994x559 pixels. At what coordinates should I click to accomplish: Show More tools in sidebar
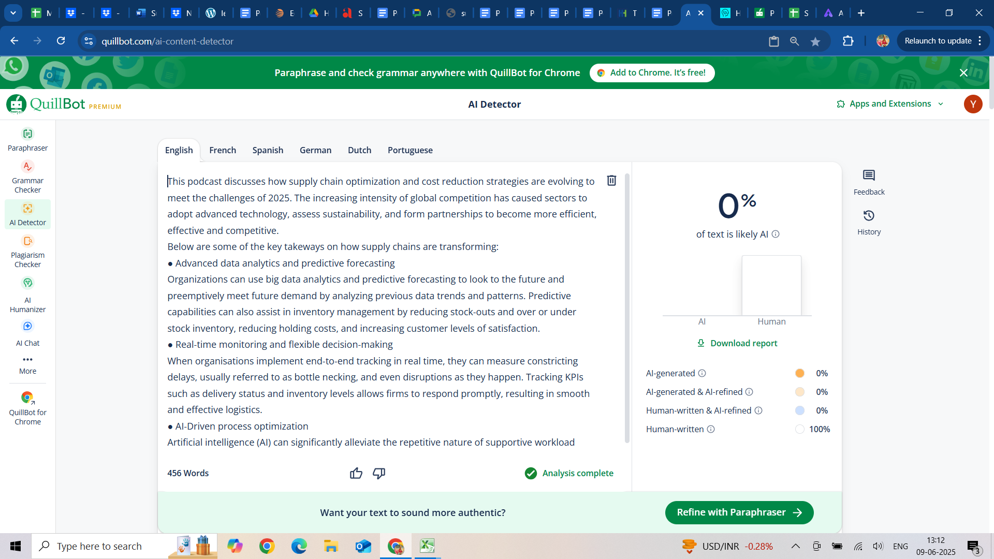tap(27, 365)
